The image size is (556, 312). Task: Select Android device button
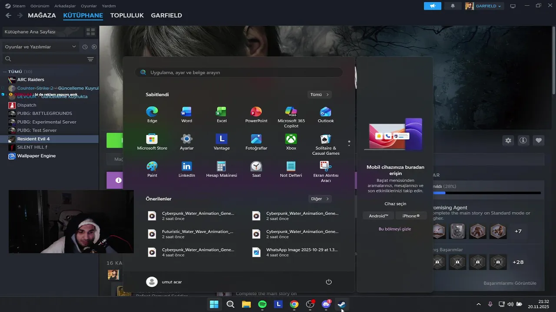[378, 216]
